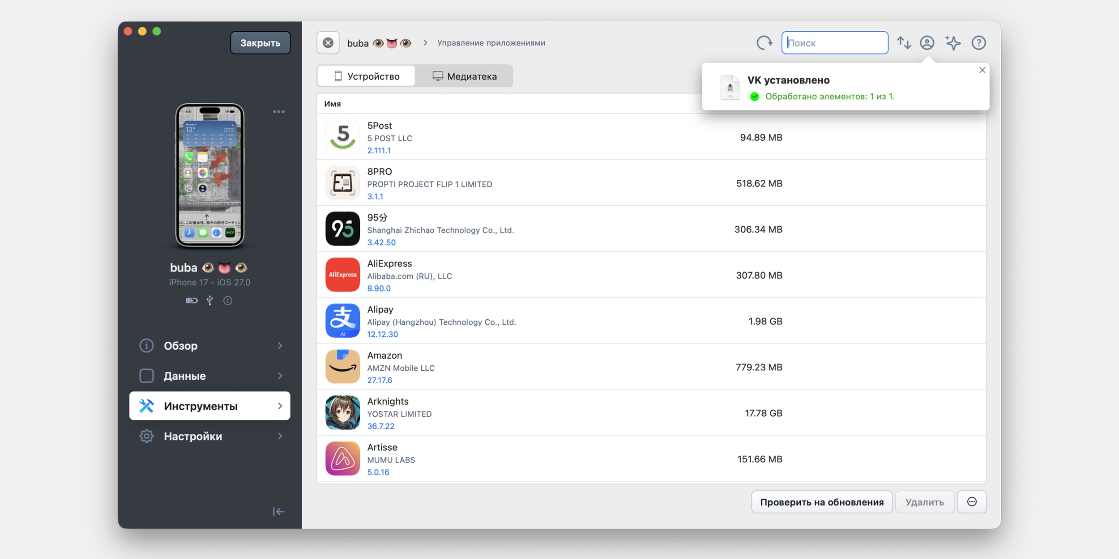
Task: Click the refresh icon in toolbar
Action: click(764, 43)
